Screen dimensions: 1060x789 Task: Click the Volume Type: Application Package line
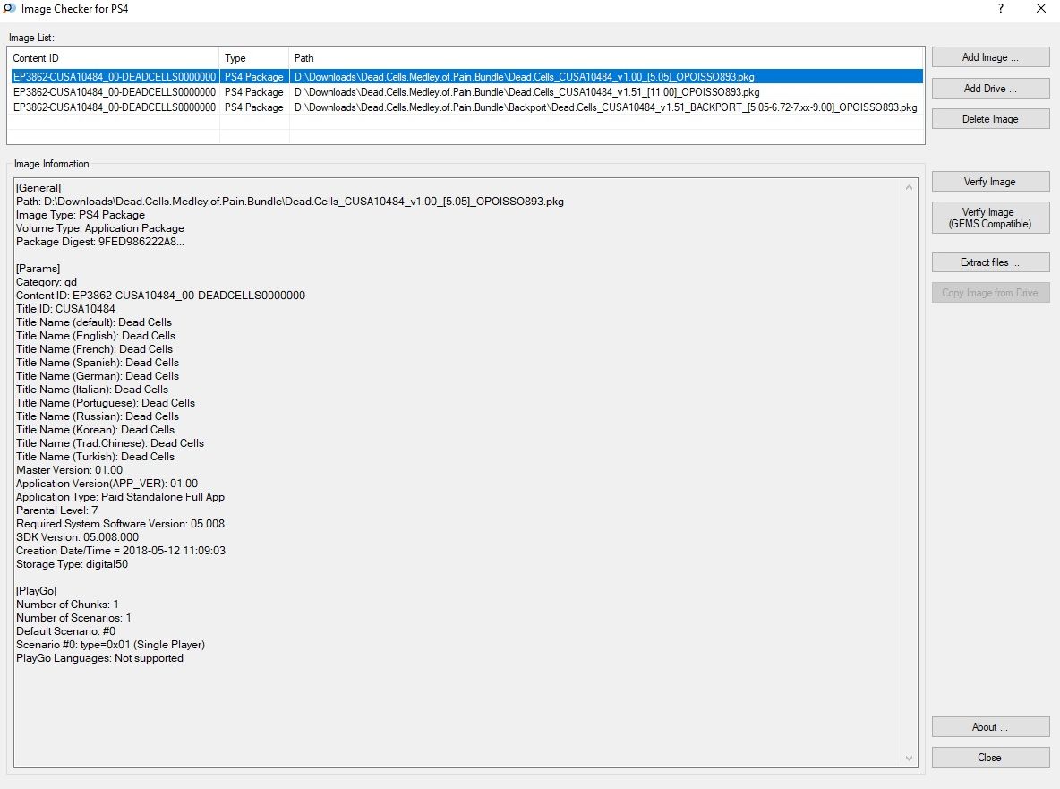tap(100, 228)
